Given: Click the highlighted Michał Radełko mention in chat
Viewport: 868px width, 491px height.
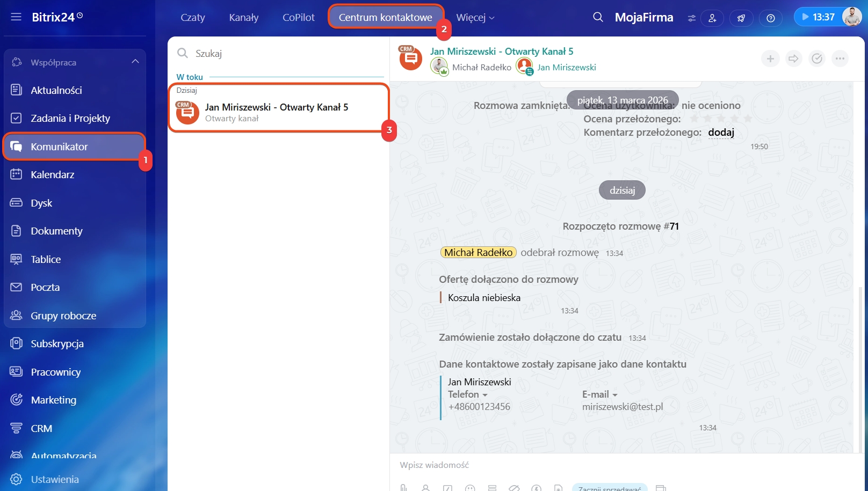Looking at the screenshot, I should (x=479, y=252).
